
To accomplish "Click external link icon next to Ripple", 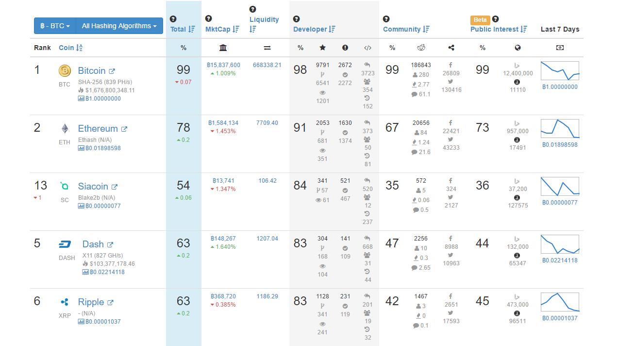I will (110, 303).
